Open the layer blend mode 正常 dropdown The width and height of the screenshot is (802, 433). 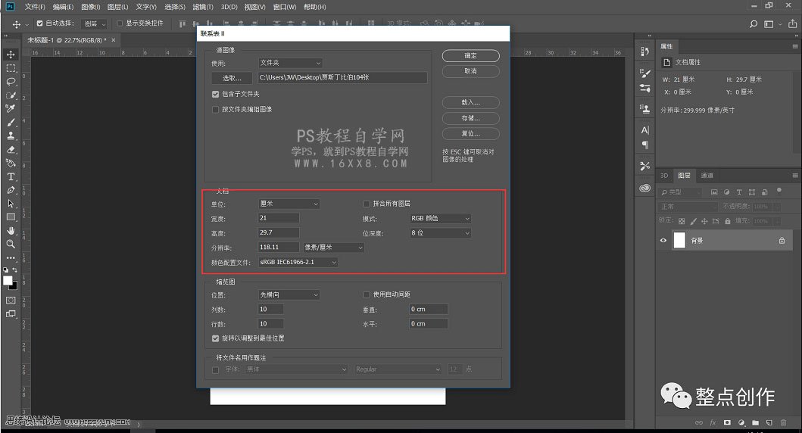coord(688,207)
